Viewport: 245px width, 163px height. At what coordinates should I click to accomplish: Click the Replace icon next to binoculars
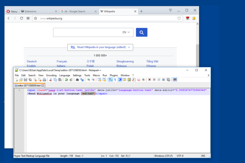pos(82,80)
